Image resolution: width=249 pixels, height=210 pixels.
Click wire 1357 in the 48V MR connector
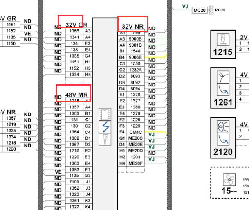[74, 107]
